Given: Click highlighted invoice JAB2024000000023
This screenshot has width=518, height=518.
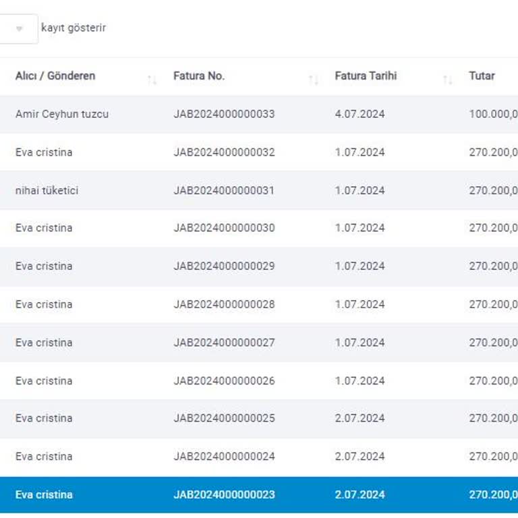Looking at the screenshot, I should [224, 495].
